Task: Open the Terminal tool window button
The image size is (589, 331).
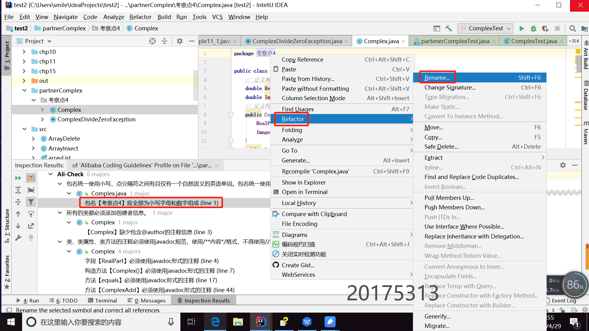Action: point(102,301)
